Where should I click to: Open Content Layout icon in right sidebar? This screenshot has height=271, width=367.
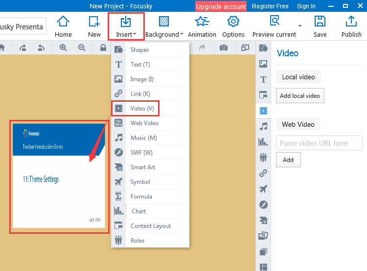pos(263,95)
